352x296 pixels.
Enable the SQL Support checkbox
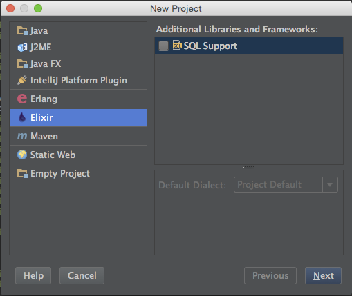point(164,46)
